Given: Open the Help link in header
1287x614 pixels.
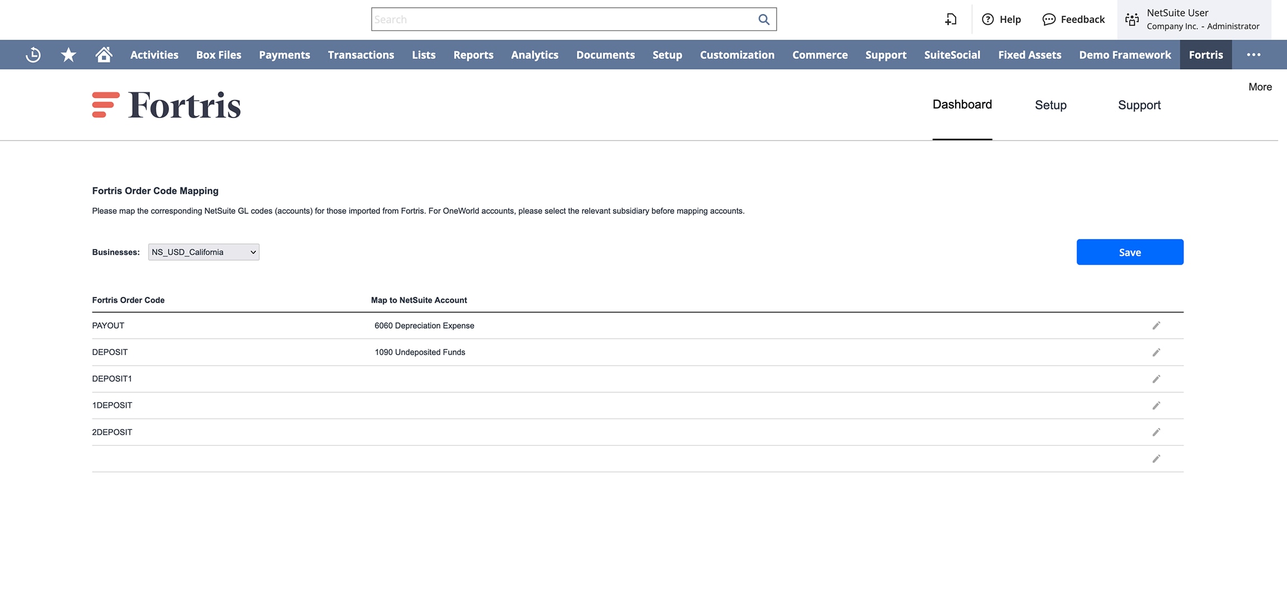Looking at the screenshot, I should pyautogui.click(x=1002, y=20).
